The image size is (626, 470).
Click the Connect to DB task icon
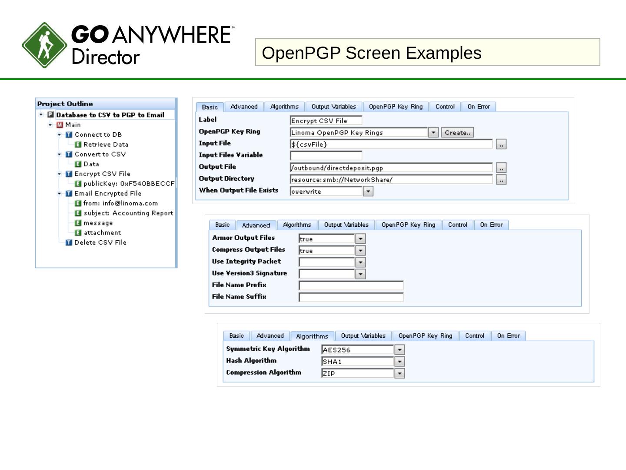point(69,135)
